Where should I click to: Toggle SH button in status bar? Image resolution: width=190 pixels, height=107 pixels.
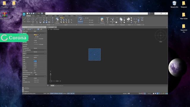coord(73,94)
